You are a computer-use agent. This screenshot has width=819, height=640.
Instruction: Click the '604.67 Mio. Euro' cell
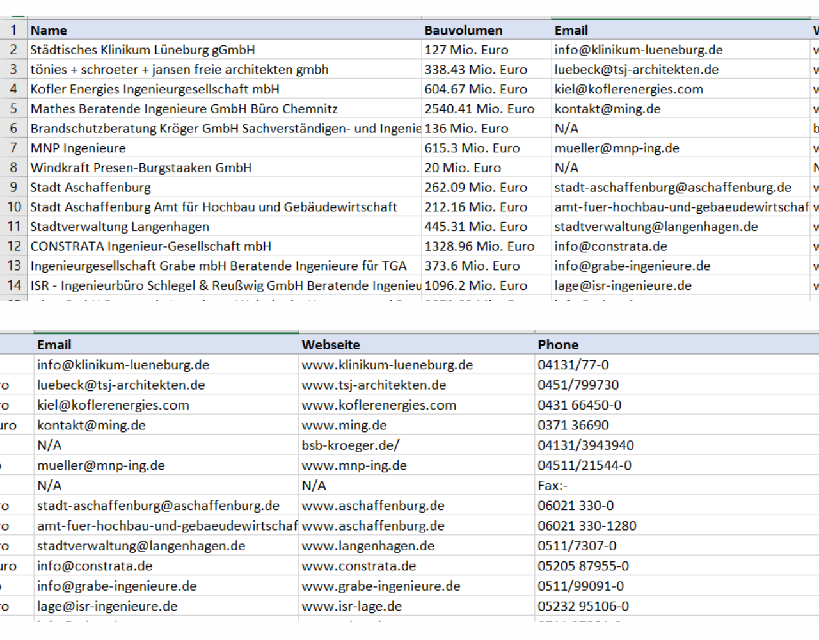[x=487, y=89]
